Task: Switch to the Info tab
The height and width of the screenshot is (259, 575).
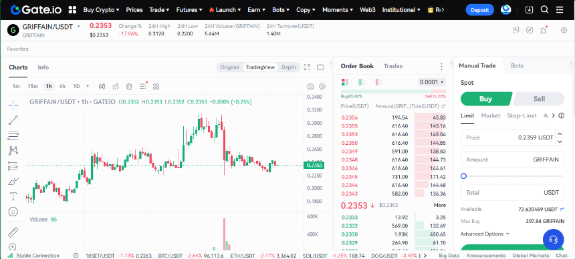Action: (43, 67)
